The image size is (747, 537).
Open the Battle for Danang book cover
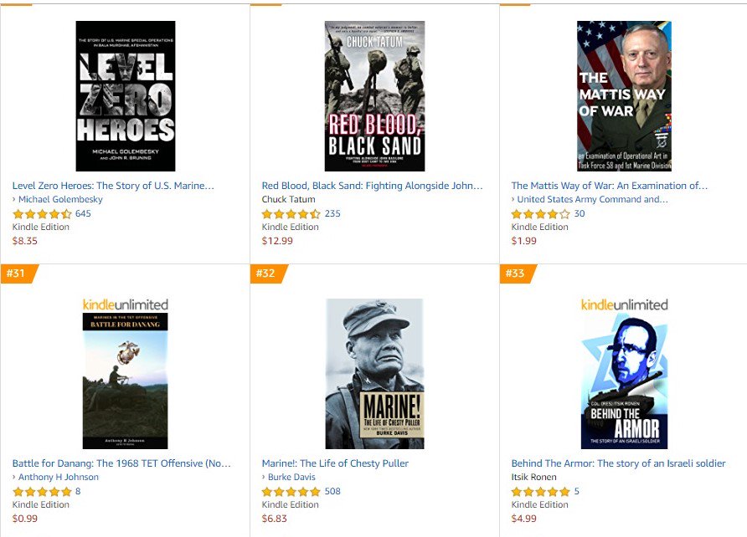click(x=126, y=381)
